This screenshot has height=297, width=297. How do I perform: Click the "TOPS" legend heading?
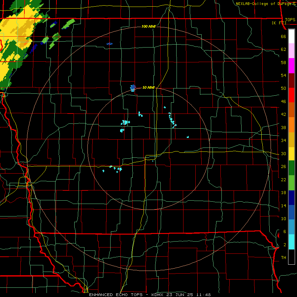click(290, 19)
